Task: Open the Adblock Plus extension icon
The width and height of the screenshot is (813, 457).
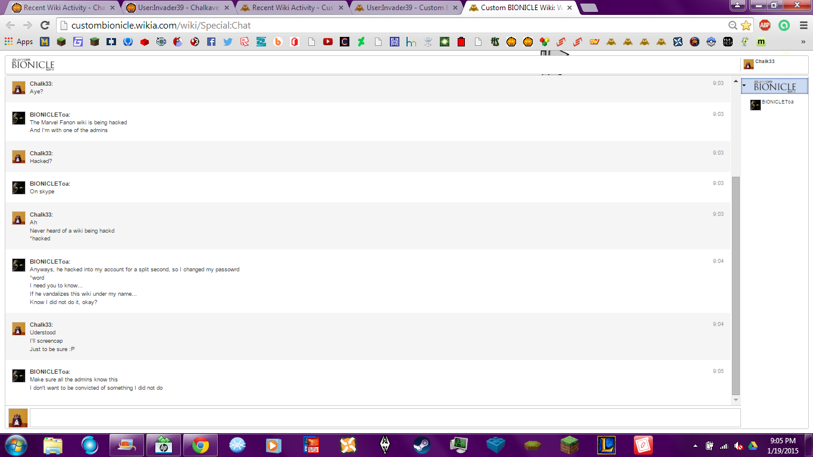Action: pos(764,26)
